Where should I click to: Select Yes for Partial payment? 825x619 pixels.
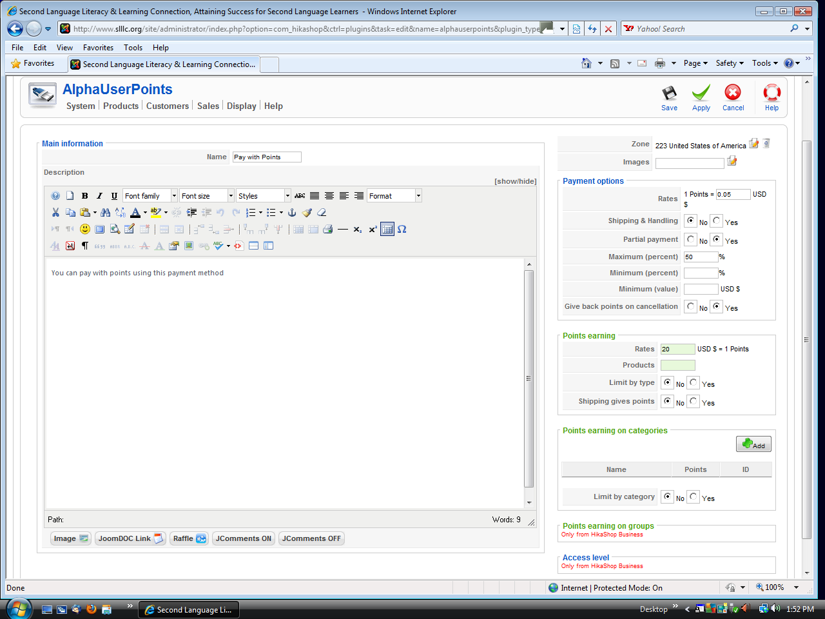717,239
